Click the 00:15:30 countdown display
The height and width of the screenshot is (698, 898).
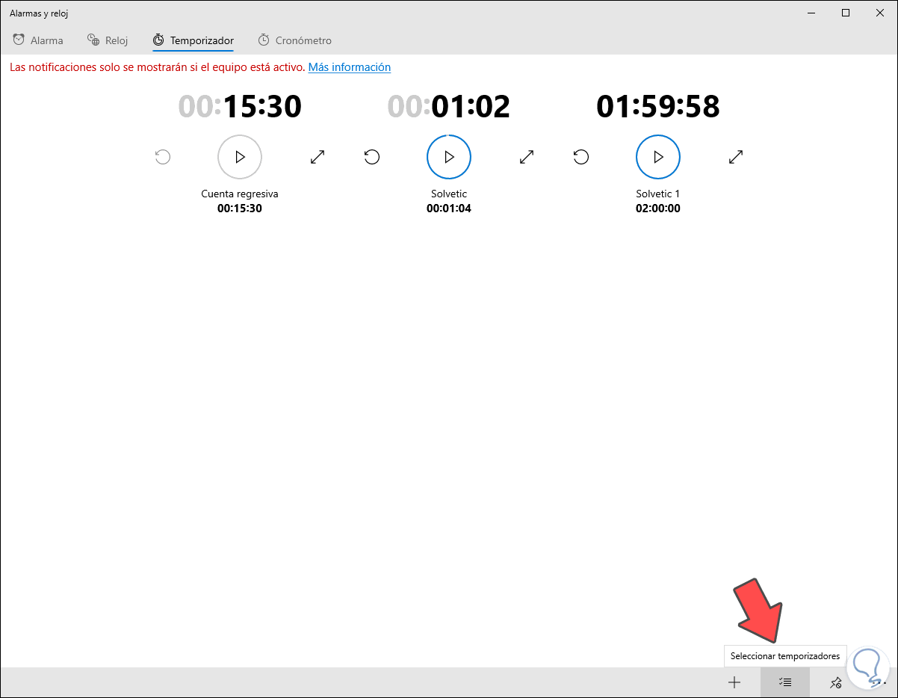click(x=240, y=106)
